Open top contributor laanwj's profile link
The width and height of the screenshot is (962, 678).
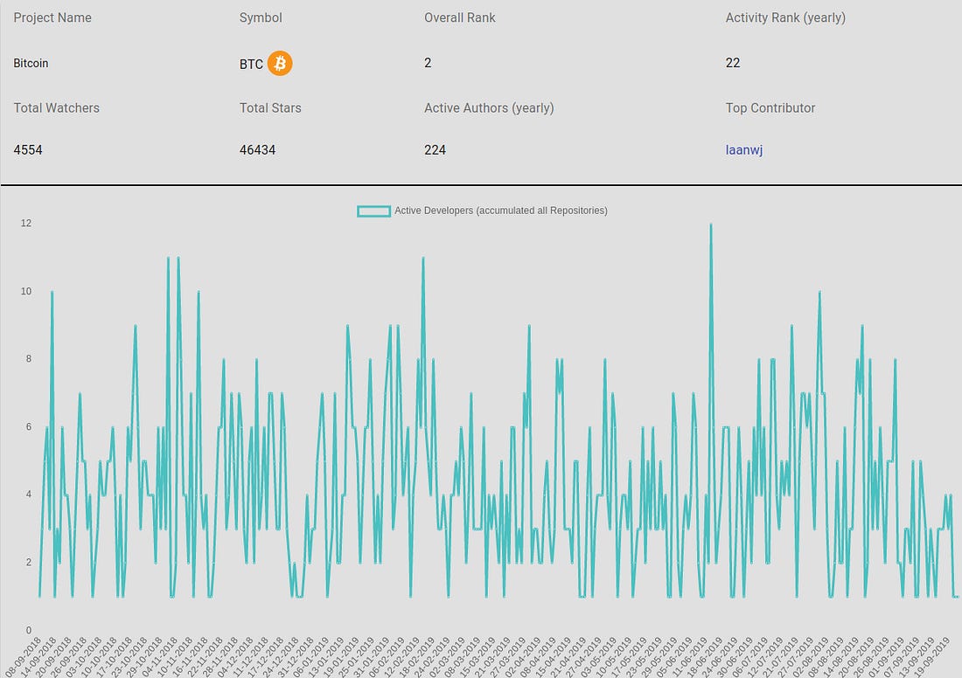pyautogui.click(x=744, y=150)
